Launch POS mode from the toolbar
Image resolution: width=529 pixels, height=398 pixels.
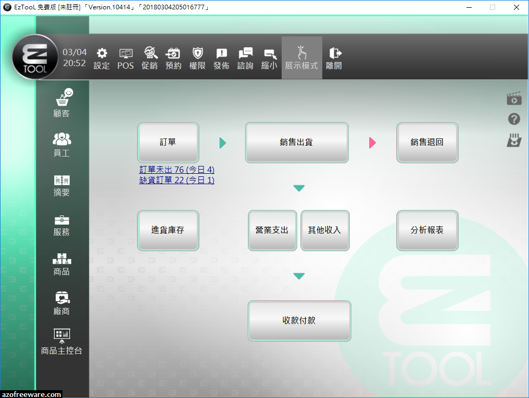pos(125,57)
